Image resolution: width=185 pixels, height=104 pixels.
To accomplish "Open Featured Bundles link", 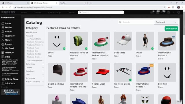I will pyautogui.click(x=34, y=54).
